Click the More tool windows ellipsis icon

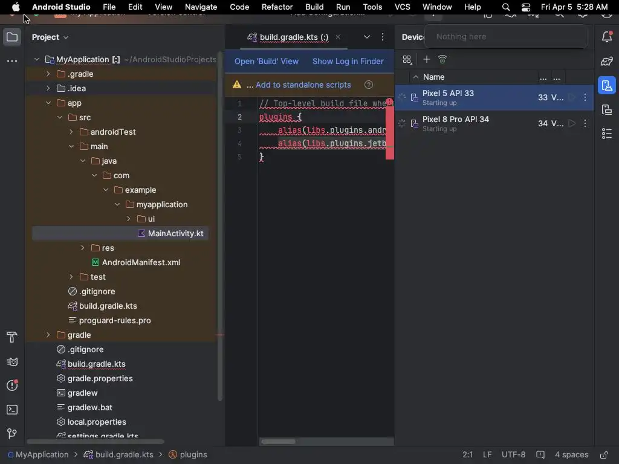[12, 61]
